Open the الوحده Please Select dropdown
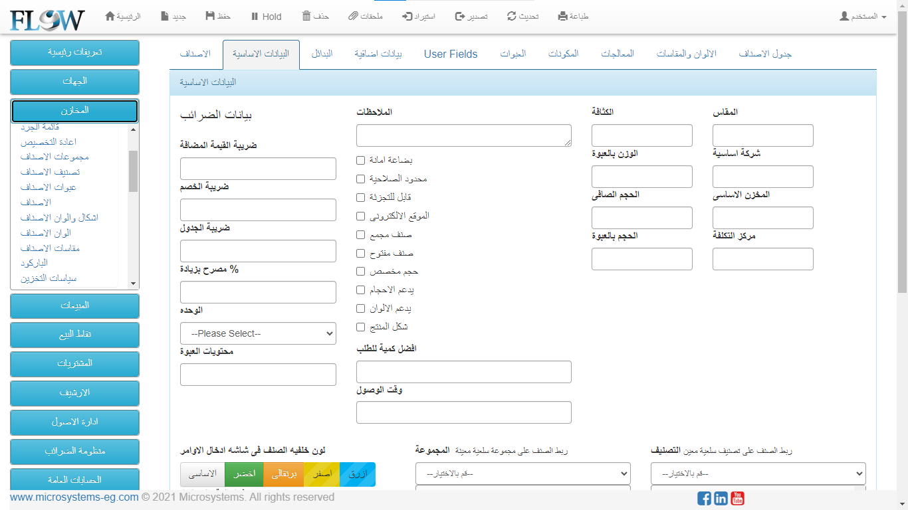 click(258, 333)
